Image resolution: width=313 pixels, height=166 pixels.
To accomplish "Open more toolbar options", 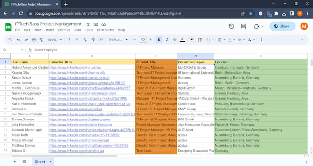I will (261, 40).
